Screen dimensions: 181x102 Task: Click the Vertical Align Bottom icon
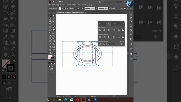(x=123, y=30)
